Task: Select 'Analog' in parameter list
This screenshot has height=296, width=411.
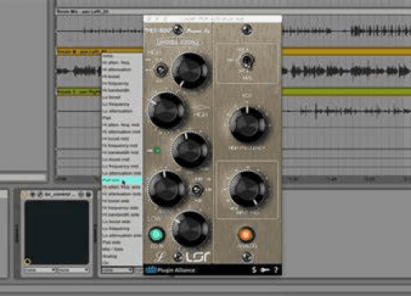Action: coord(122,257)
